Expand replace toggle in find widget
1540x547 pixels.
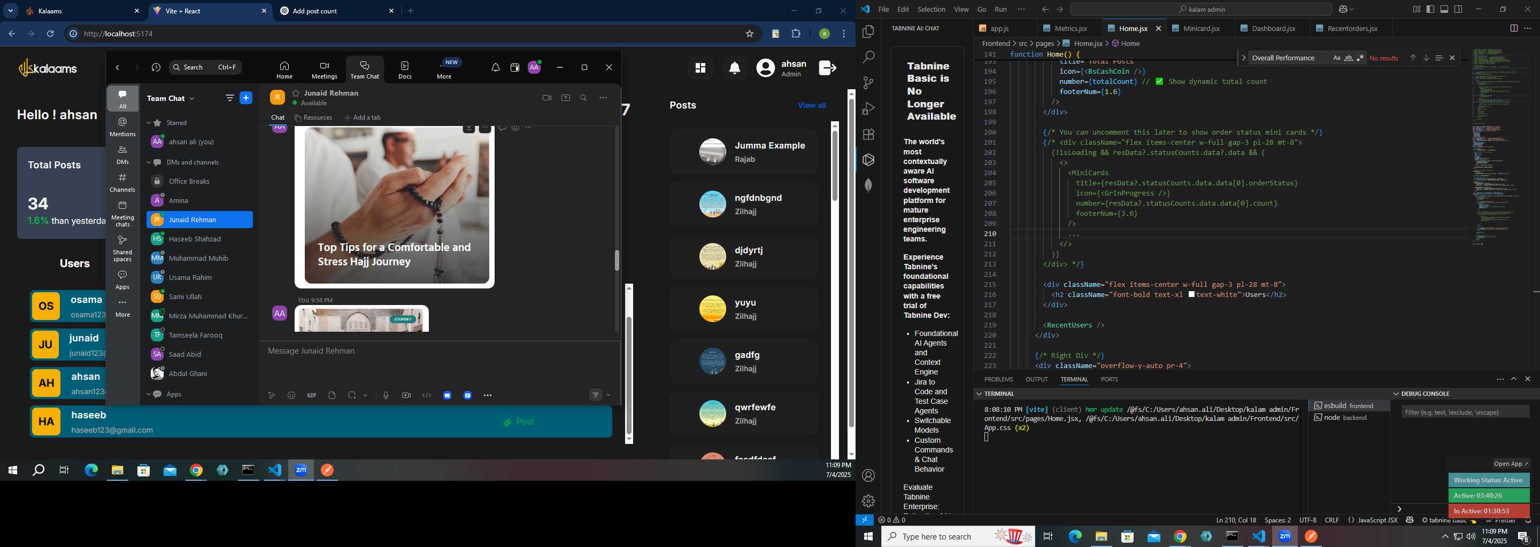click(1243, 58)
